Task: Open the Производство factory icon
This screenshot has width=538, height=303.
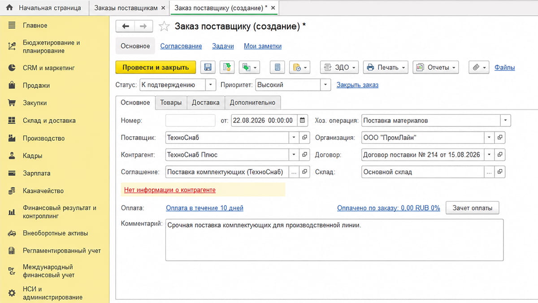Action: [12, 139]
